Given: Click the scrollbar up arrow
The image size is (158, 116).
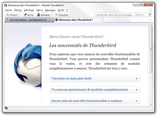Looking at the screenshot, I should (151, 24).
